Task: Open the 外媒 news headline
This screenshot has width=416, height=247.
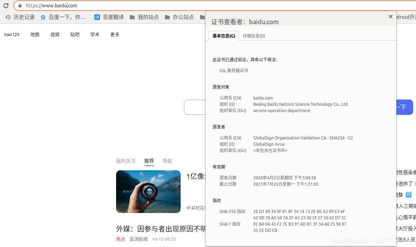Action: click(x=161, y=229)
